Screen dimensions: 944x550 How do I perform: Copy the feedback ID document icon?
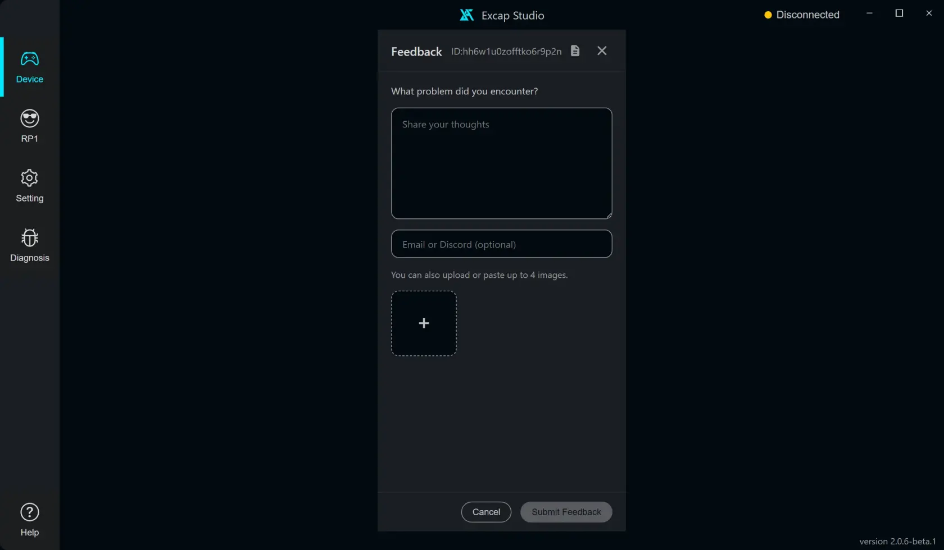point(575,51)
